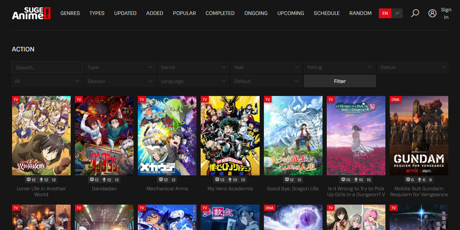The height and width of the screenshot is (230, 460).
Task: Go to the SCHEDULE page
Action: pos(327,13)
